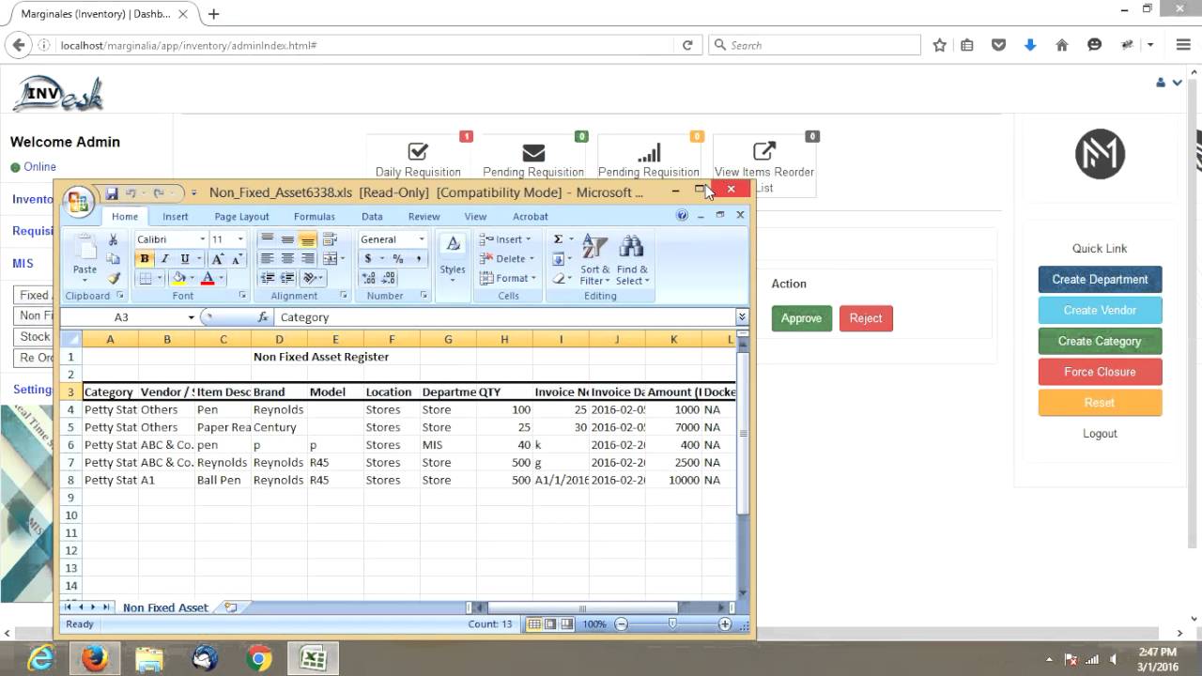Viewport: 1202px width, 676px height.
Task: Click the Fill Color paint bucket swatch
Action: [x=178, y=278]
